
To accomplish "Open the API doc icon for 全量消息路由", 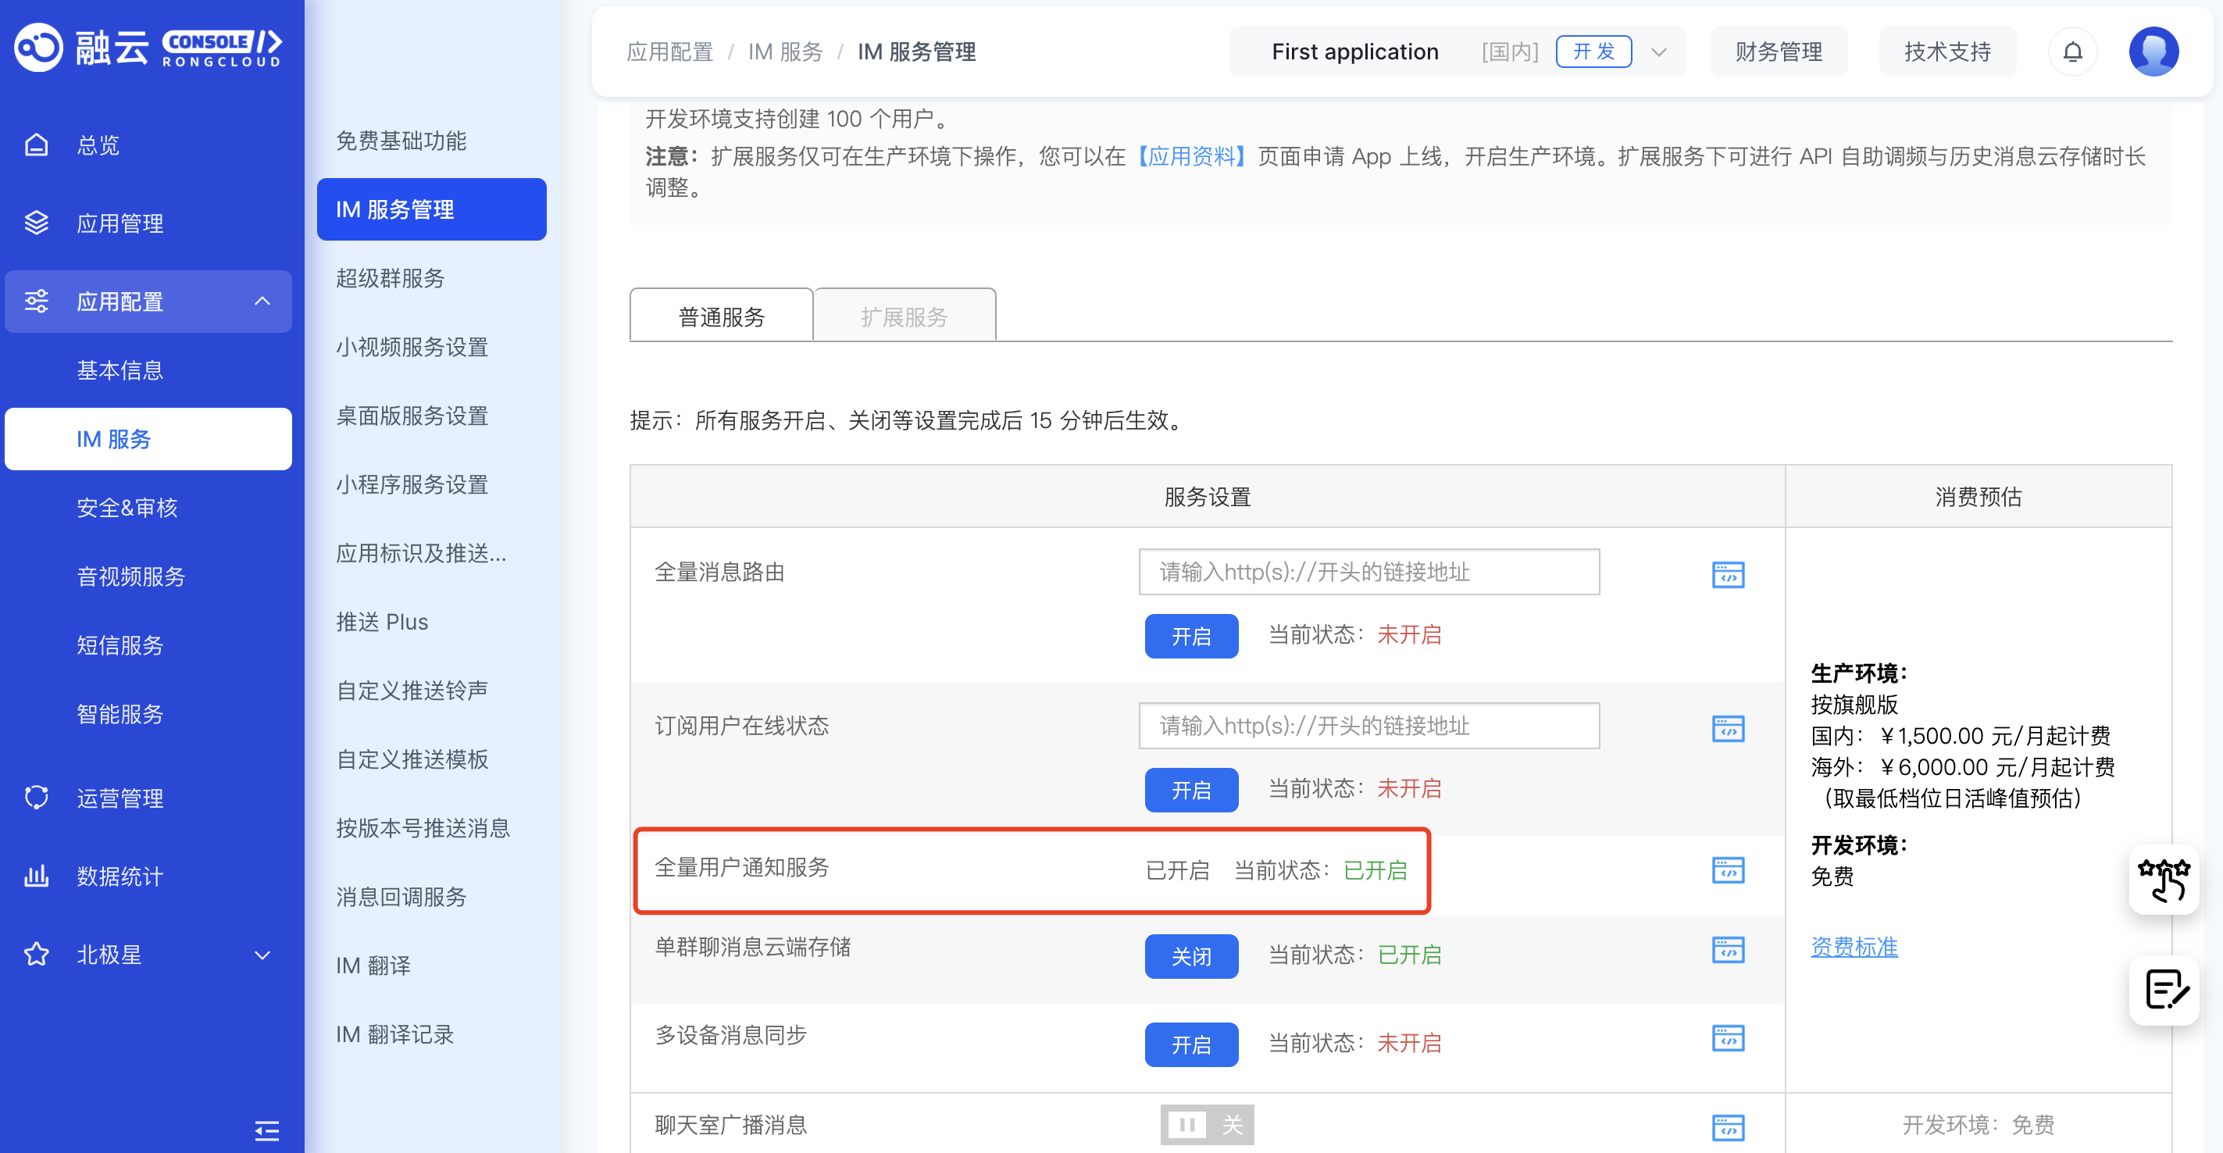I will [1728, 574].
